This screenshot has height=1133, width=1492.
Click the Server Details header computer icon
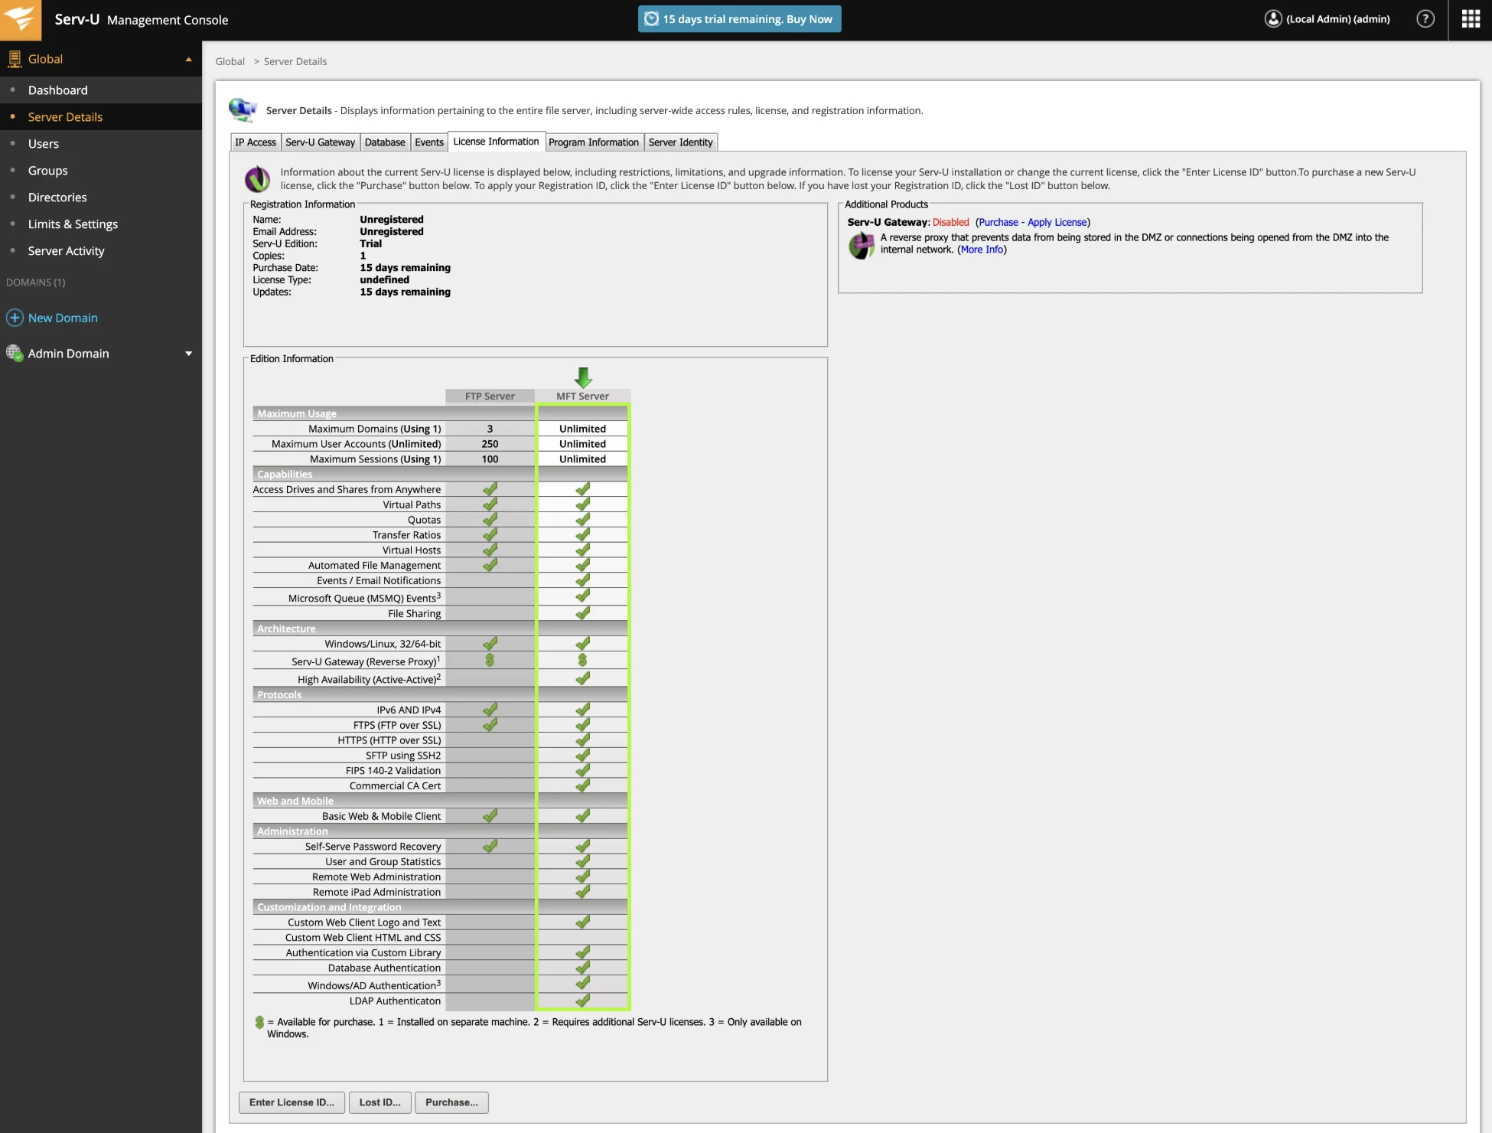pyautogui.click(x=243, y=110)
